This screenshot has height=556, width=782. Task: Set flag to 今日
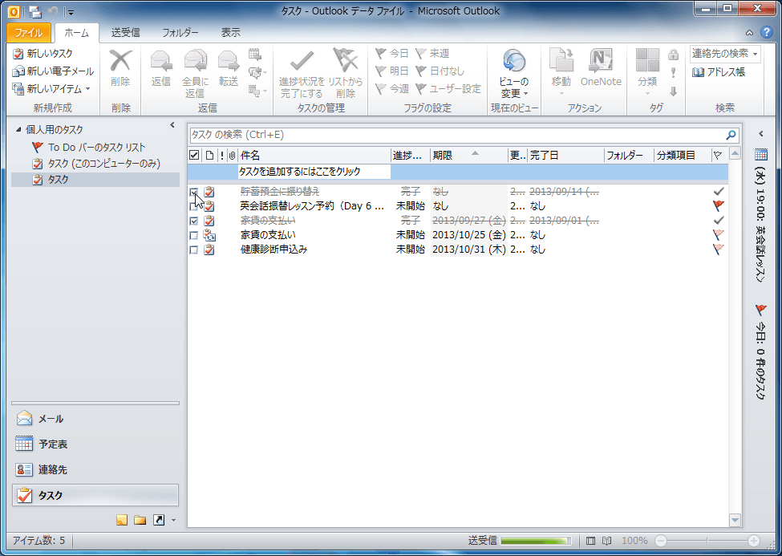click(392, 54)
